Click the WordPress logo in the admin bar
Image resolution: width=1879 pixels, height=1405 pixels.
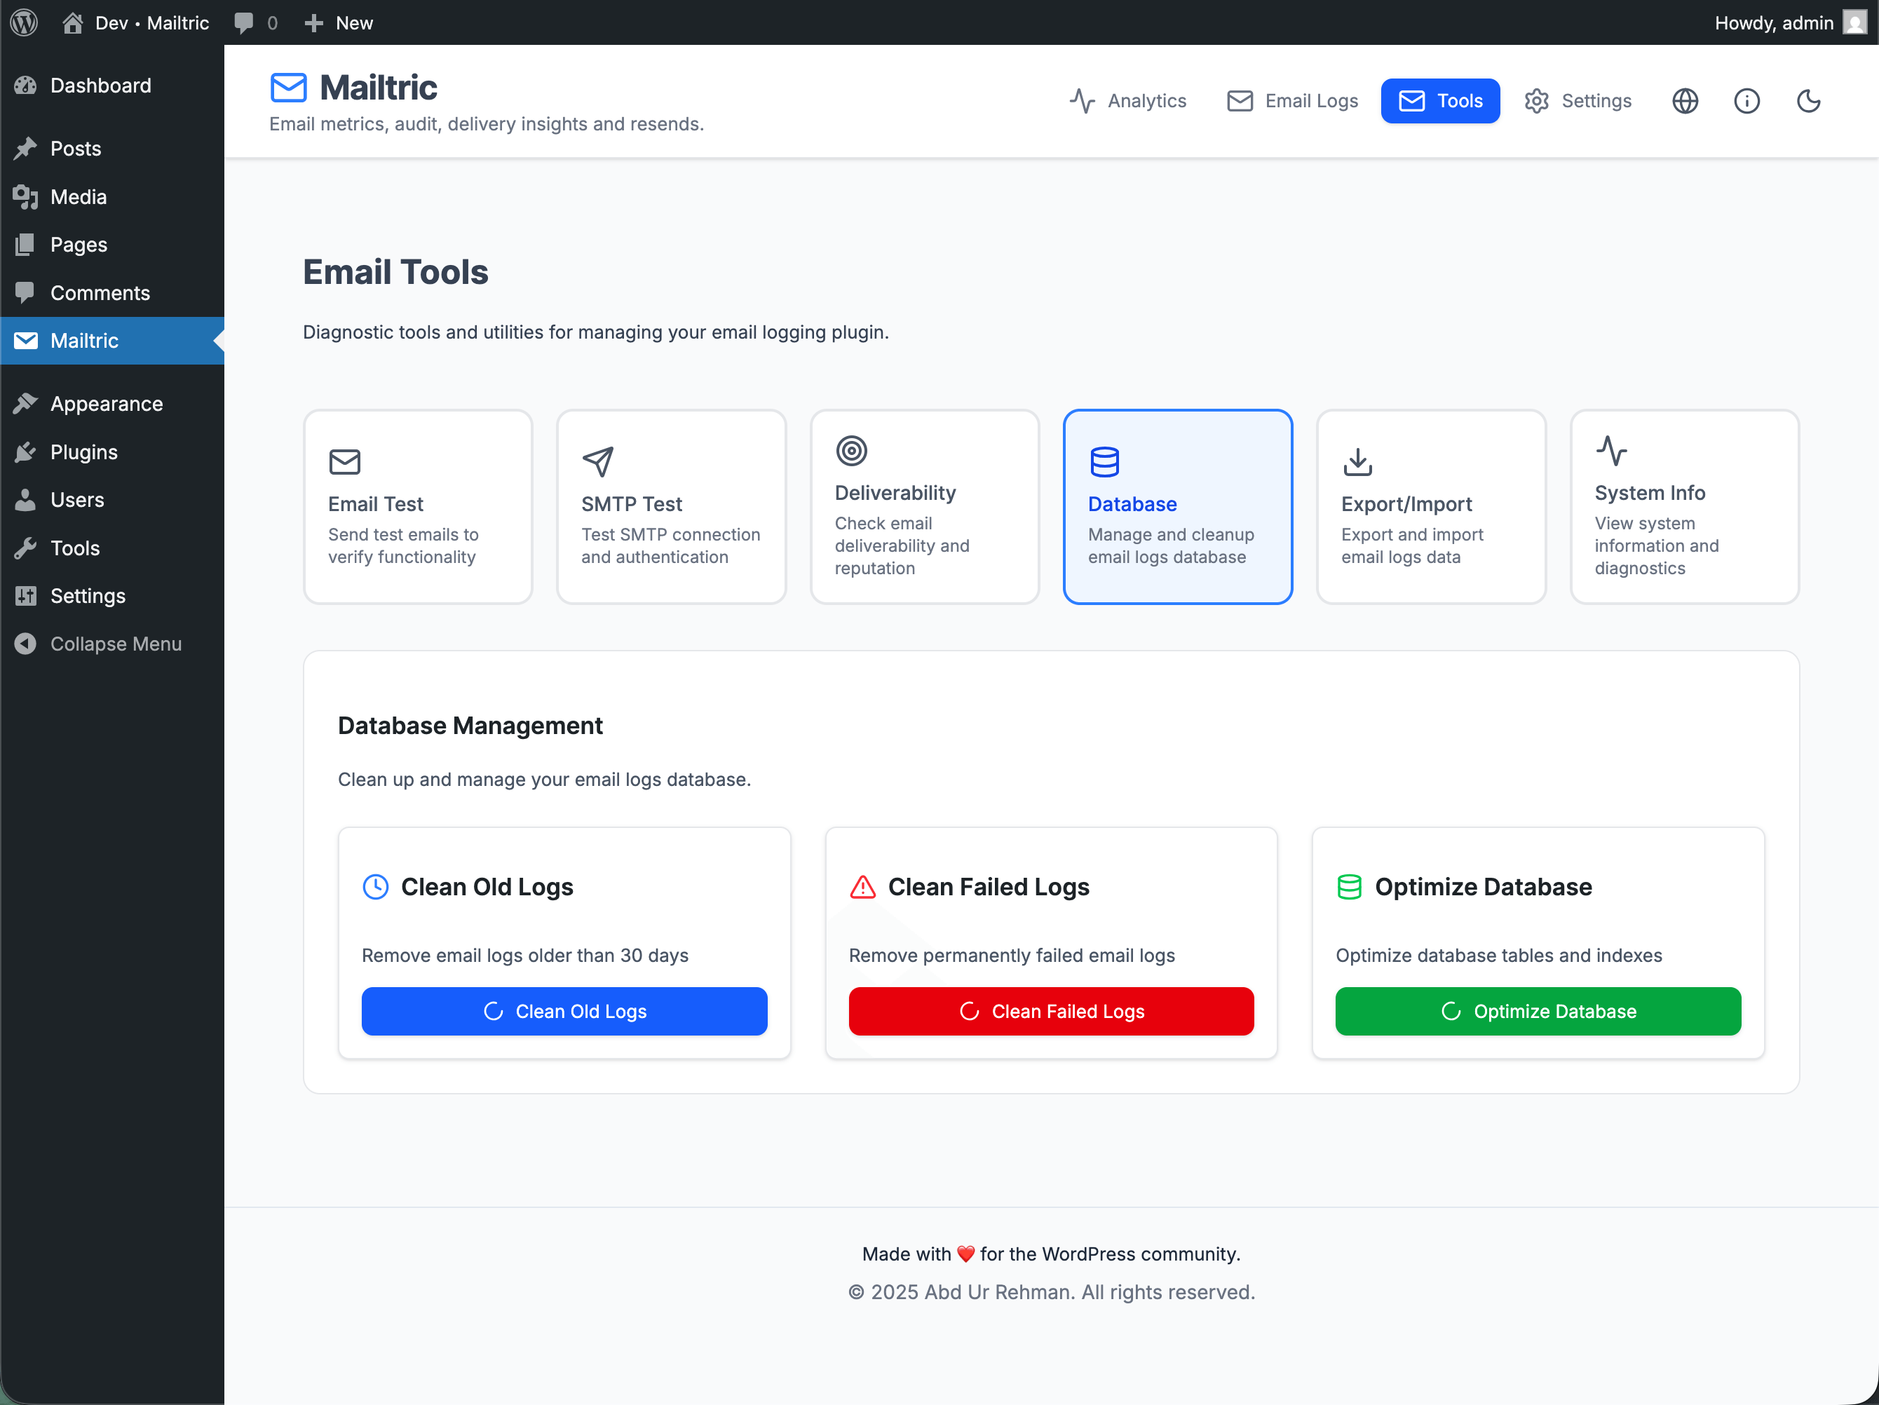[x=23, y=22]
